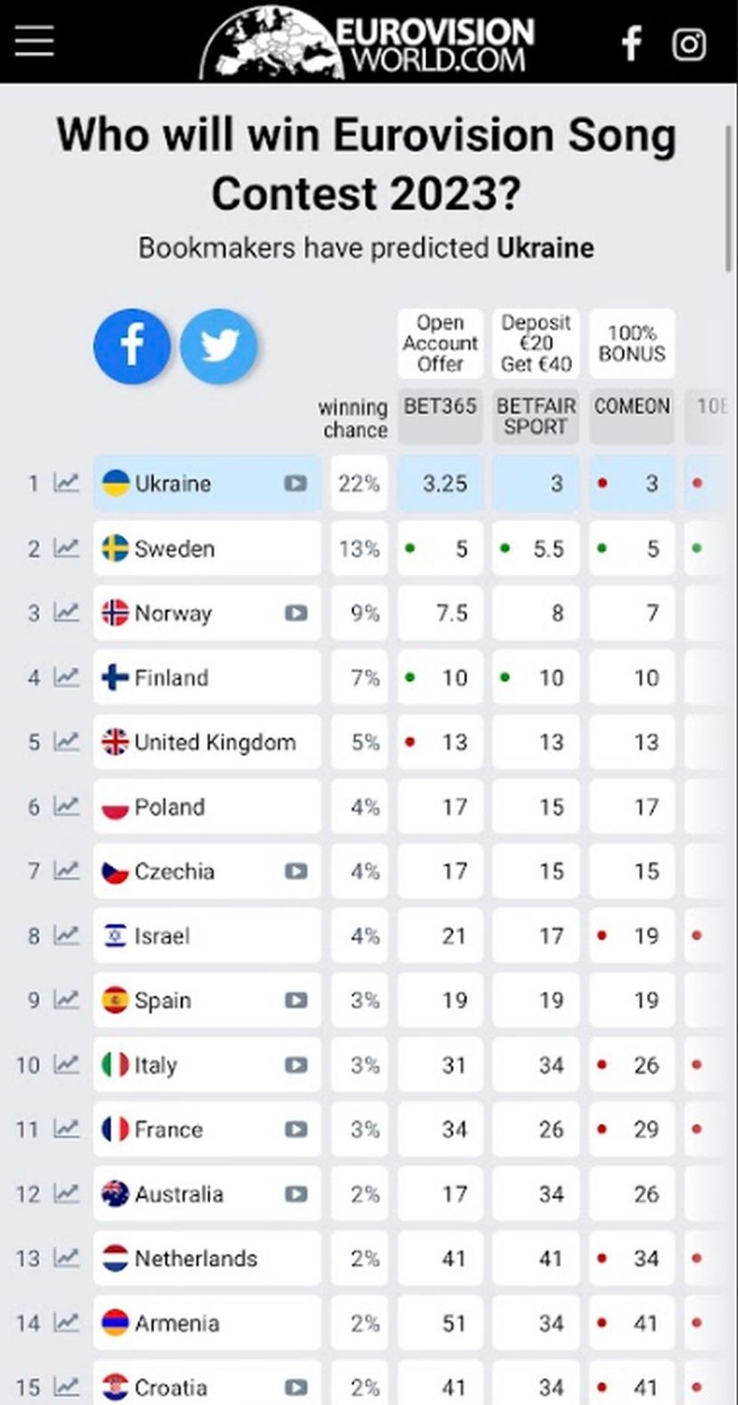Share on Twitter using round button

coord(219,346)
